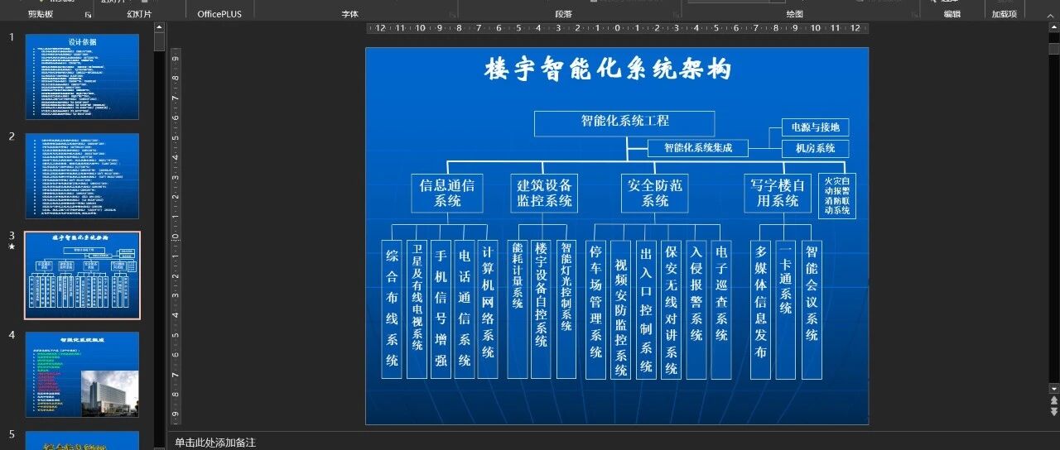Click the horizontal ruler above the slide

[x=617, y=28]
